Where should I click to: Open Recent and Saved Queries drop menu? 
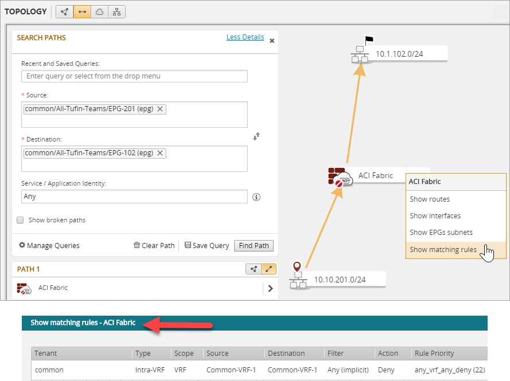(x=134, y=76)
